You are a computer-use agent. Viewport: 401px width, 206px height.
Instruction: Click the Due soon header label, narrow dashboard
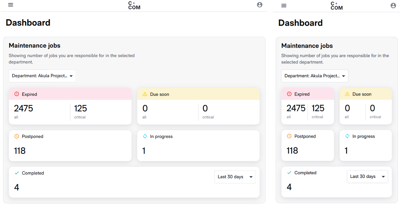362,94
